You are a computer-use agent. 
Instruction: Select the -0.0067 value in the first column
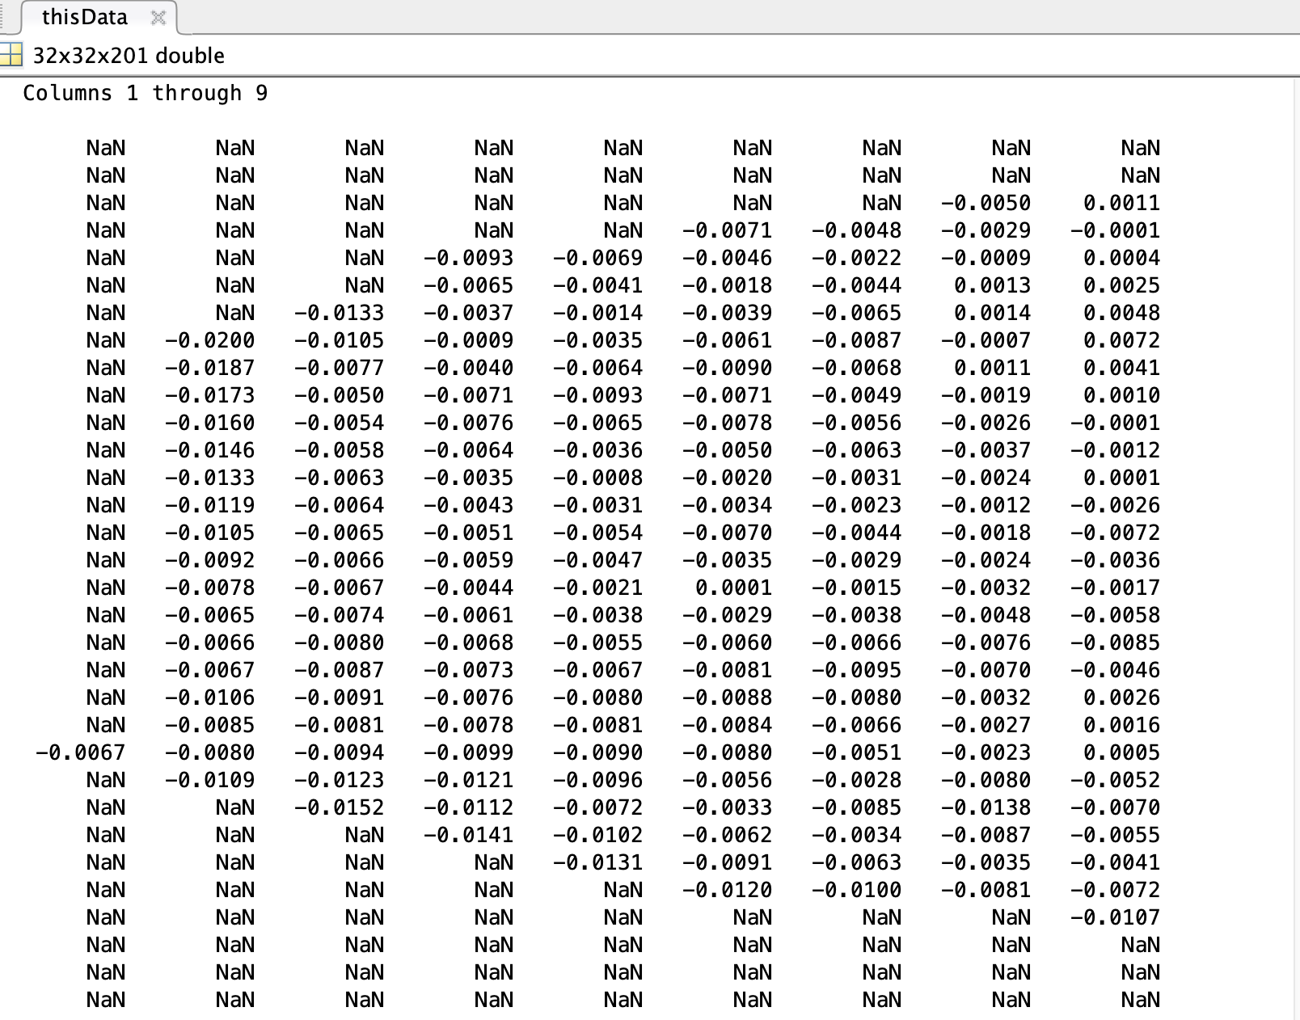tap(81, 752)
